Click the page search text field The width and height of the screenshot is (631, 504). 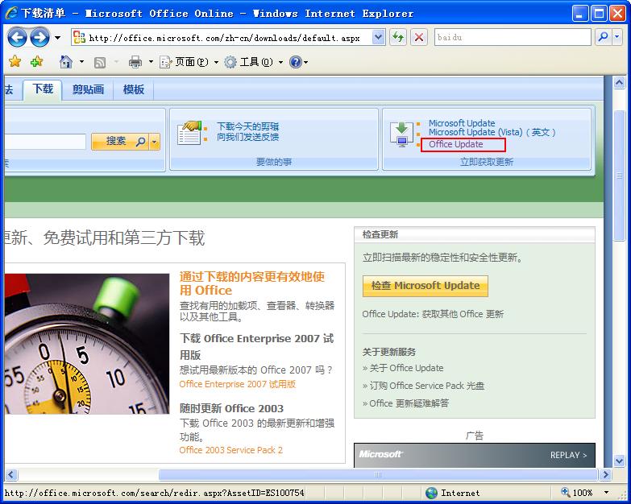coord(45,142)
